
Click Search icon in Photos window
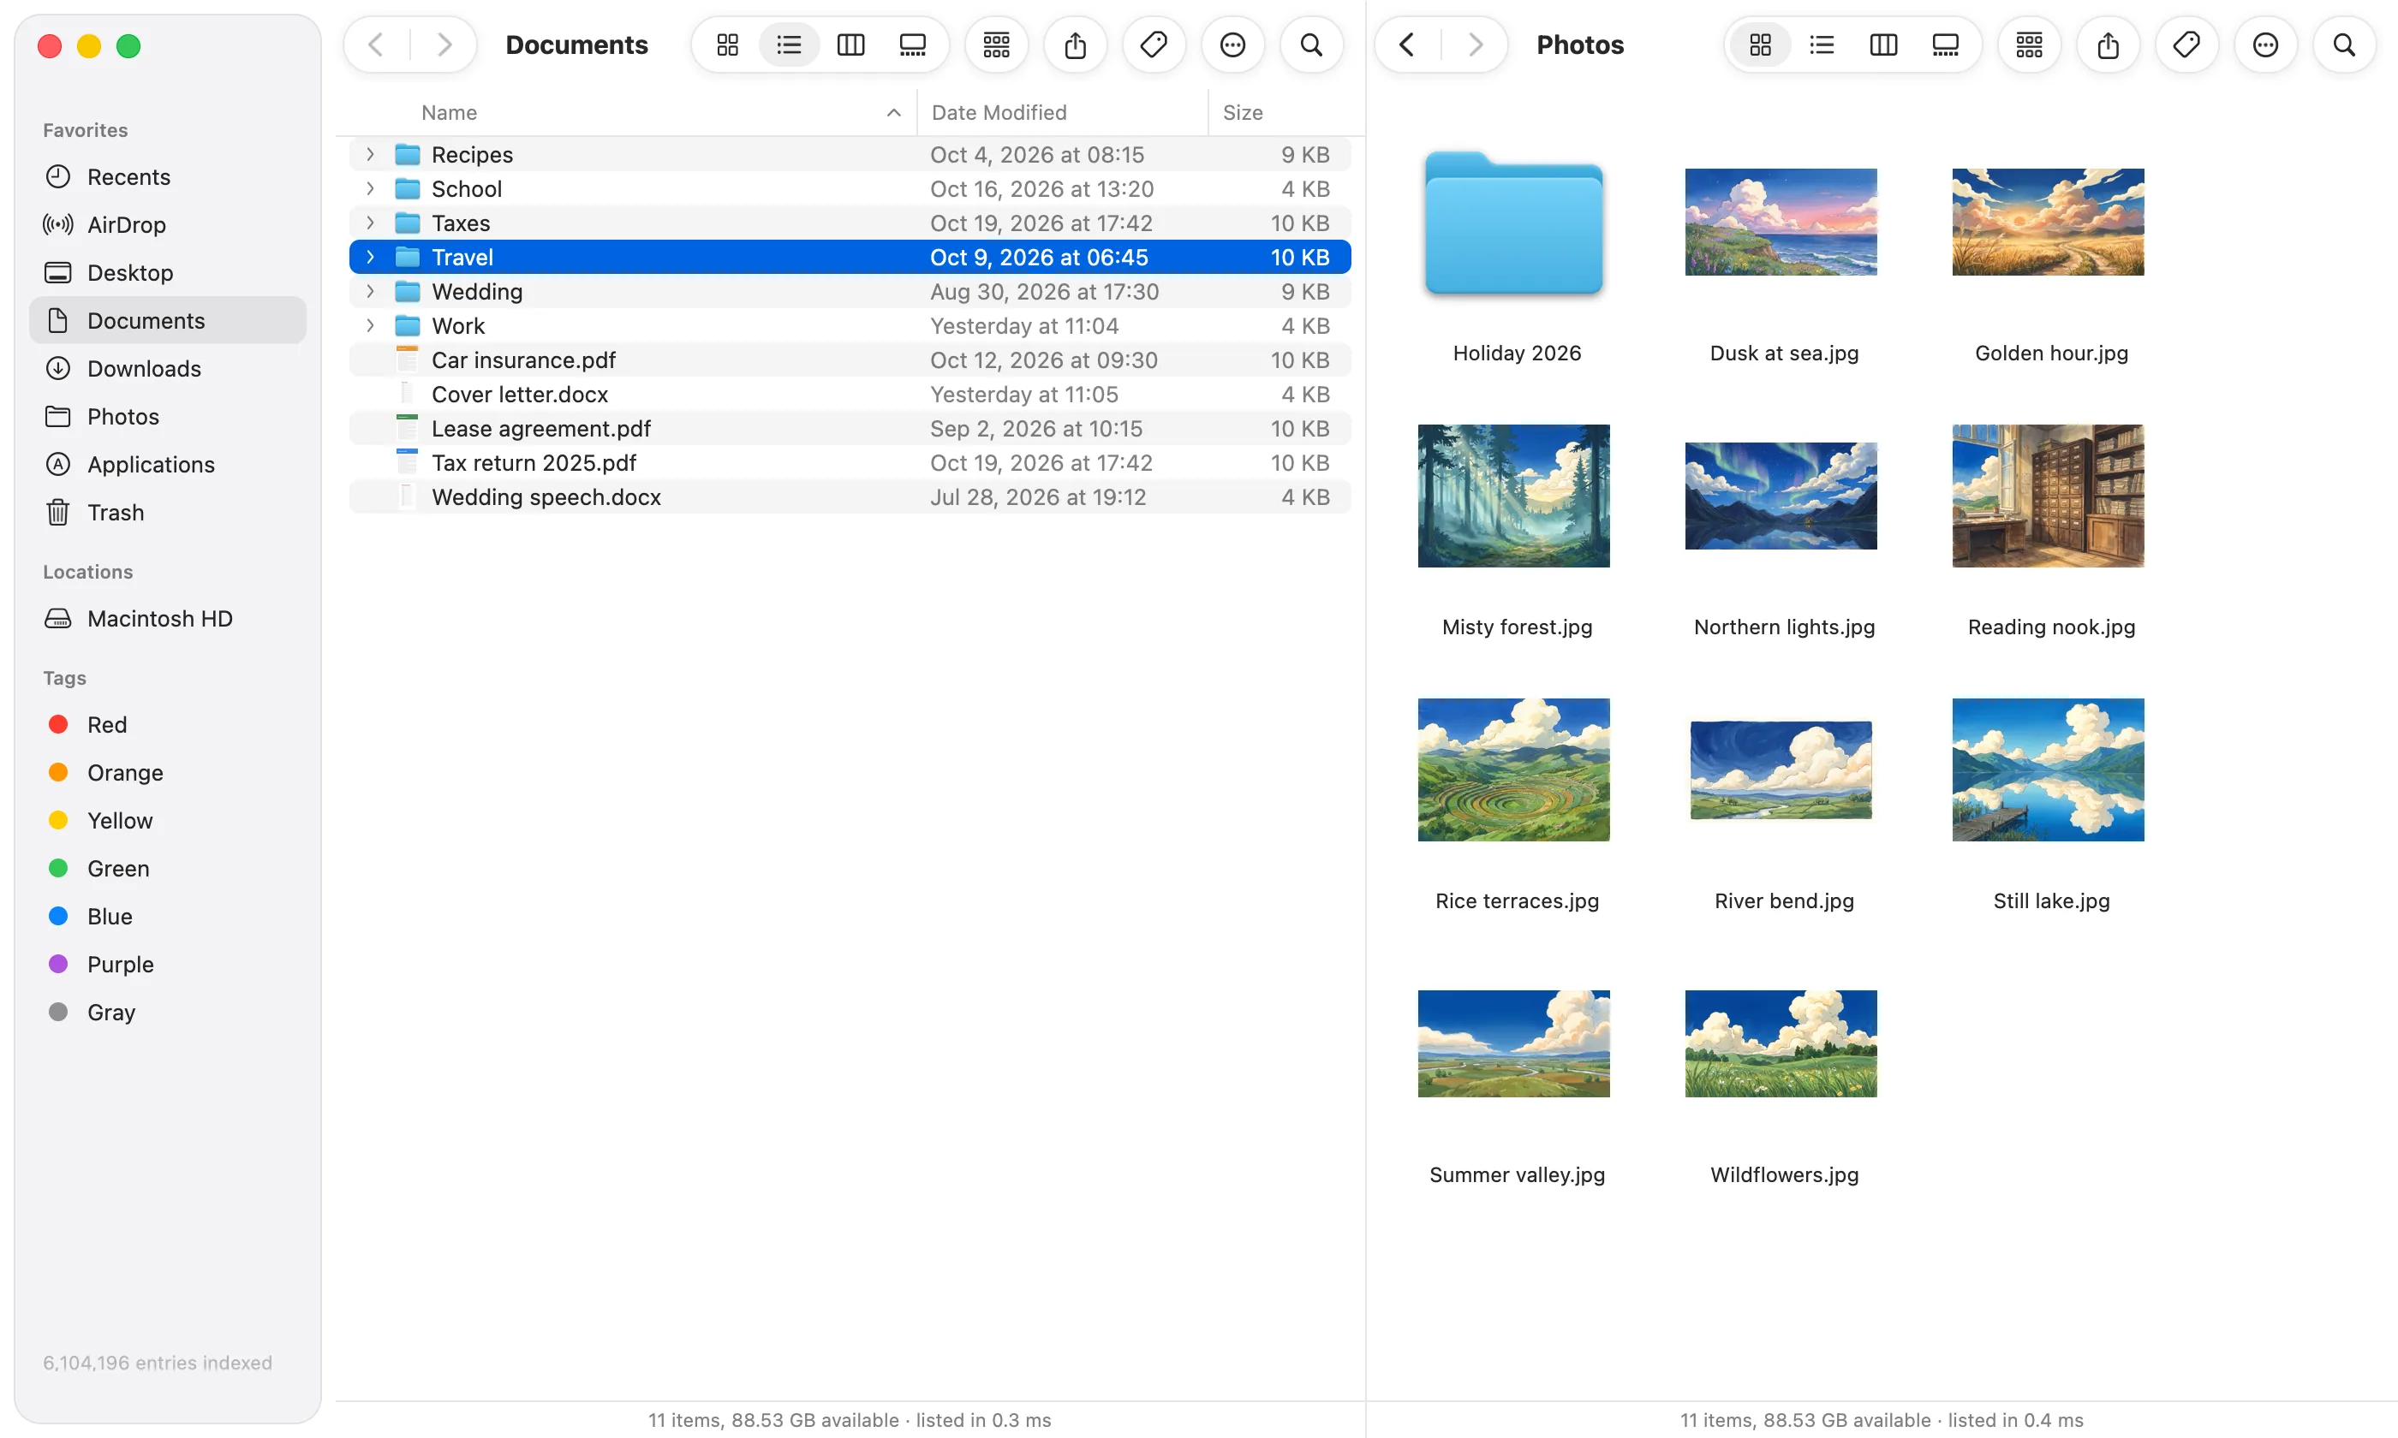tap(2344, 45)
